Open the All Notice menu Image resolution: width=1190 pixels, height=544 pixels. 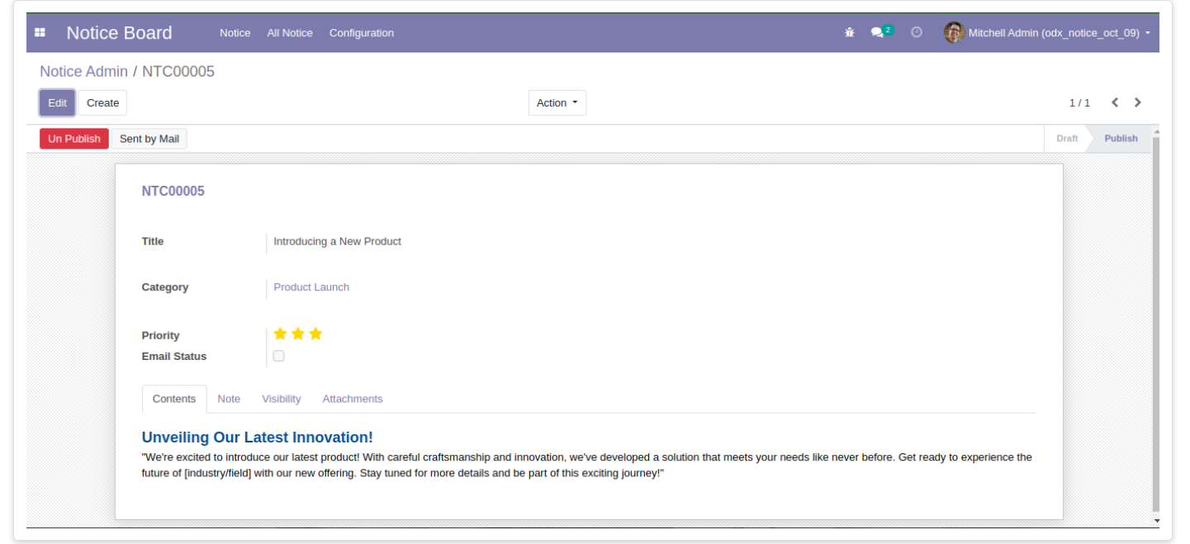290,33
